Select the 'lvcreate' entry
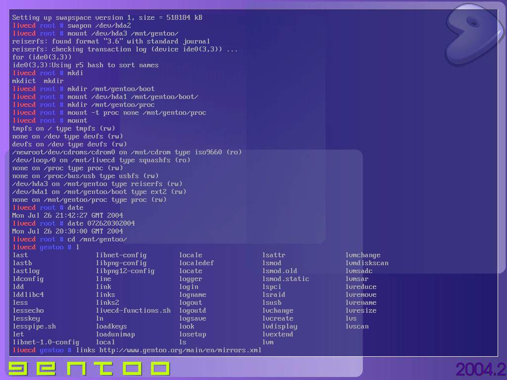 click(278, 319)
